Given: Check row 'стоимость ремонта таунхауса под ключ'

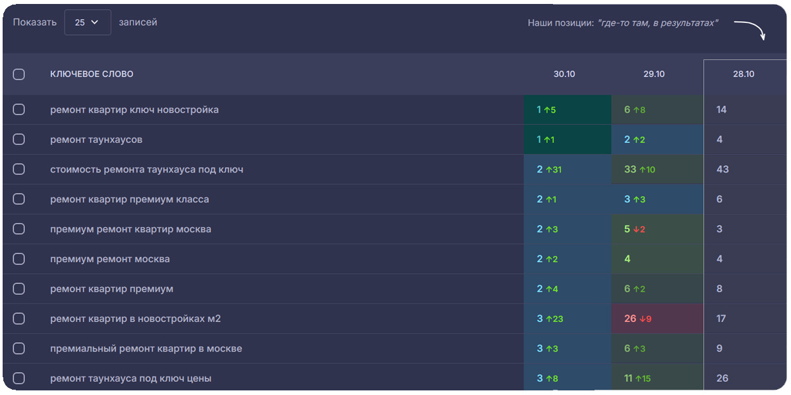Looking at the screenshot, I should 19,169.
